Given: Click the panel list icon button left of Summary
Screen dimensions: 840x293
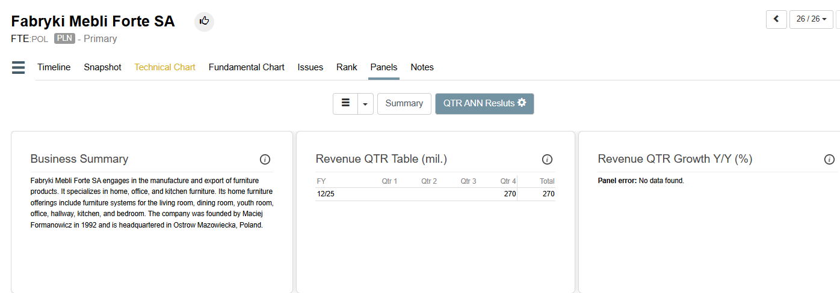Looking at the screenshot, I should (345, 103).
